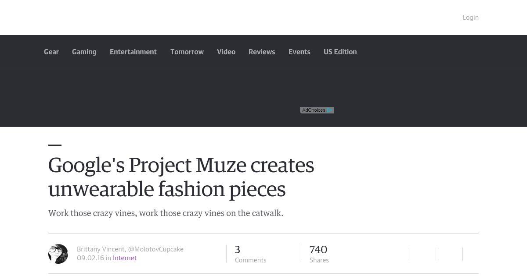Screen dimensions: 527x276
Task: Go to the Gaming section
Action: [84, 52]
